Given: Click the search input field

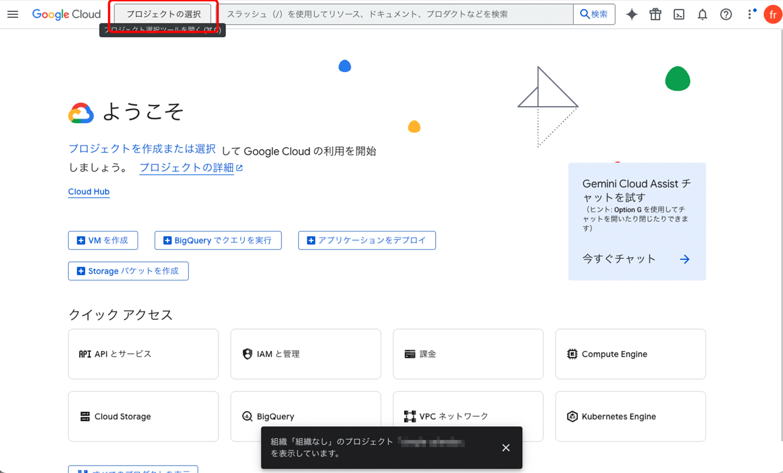Looking at the screenshot, I should [x=396, y=14].
